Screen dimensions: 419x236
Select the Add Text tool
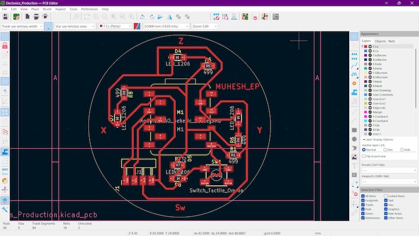pos(354,166)
